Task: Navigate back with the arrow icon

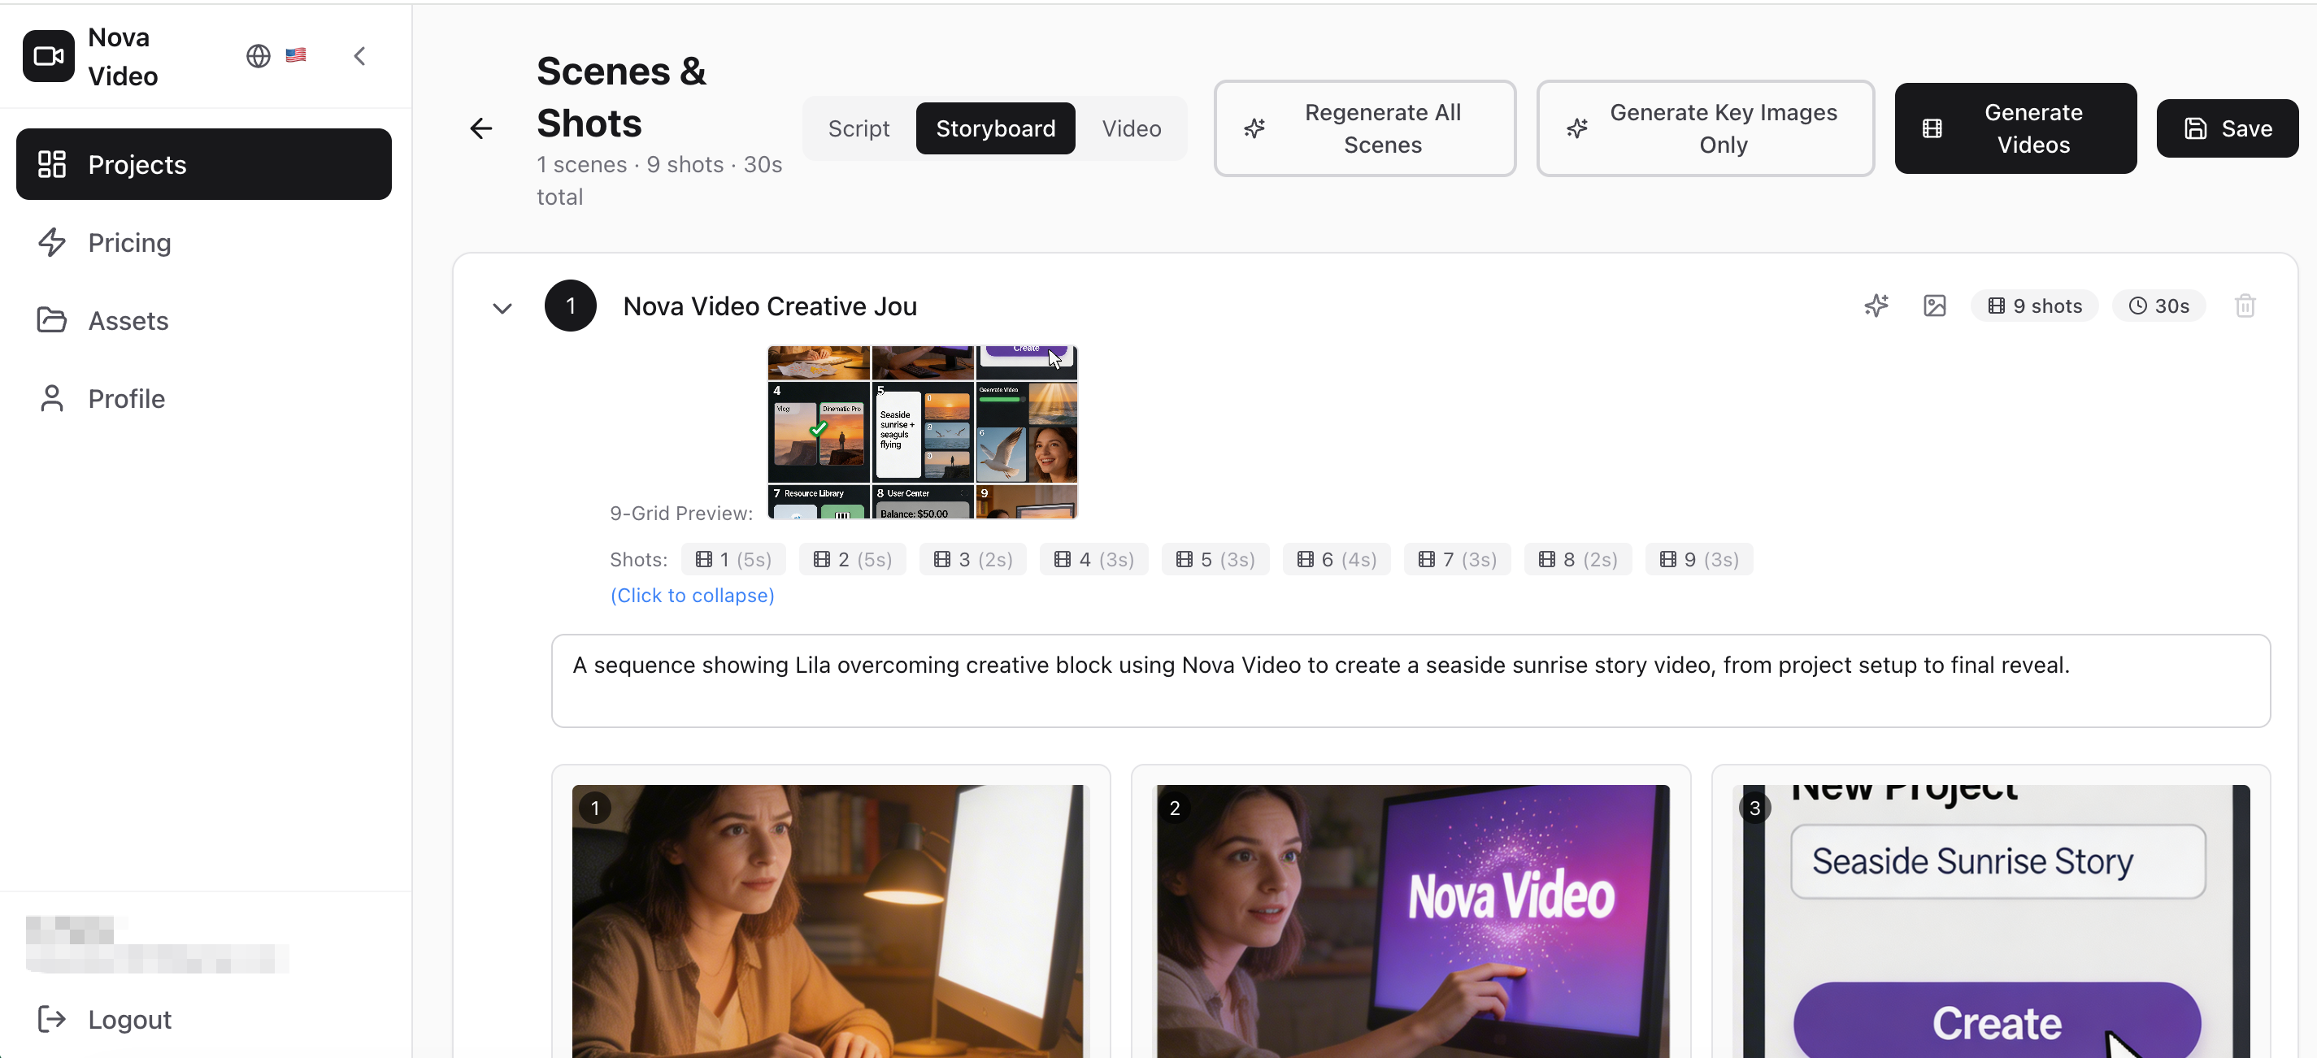Action: tap(481, 128)
